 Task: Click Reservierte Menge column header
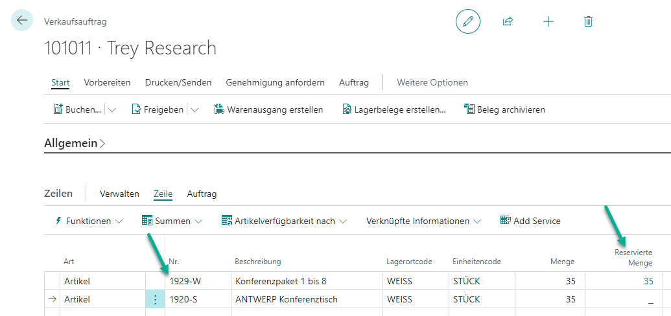point(633,258)
